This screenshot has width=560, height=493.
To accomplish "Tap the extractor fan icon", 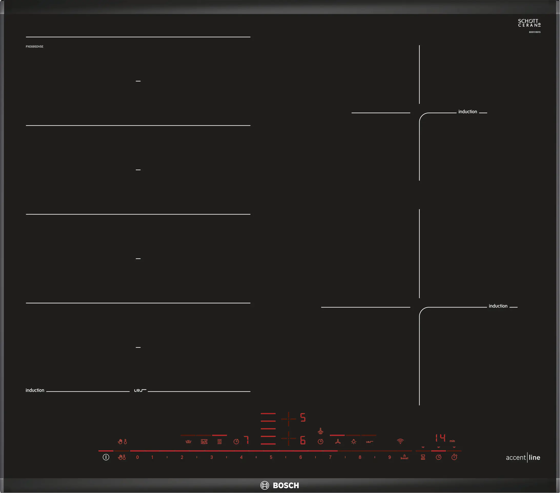I will 338,442.
